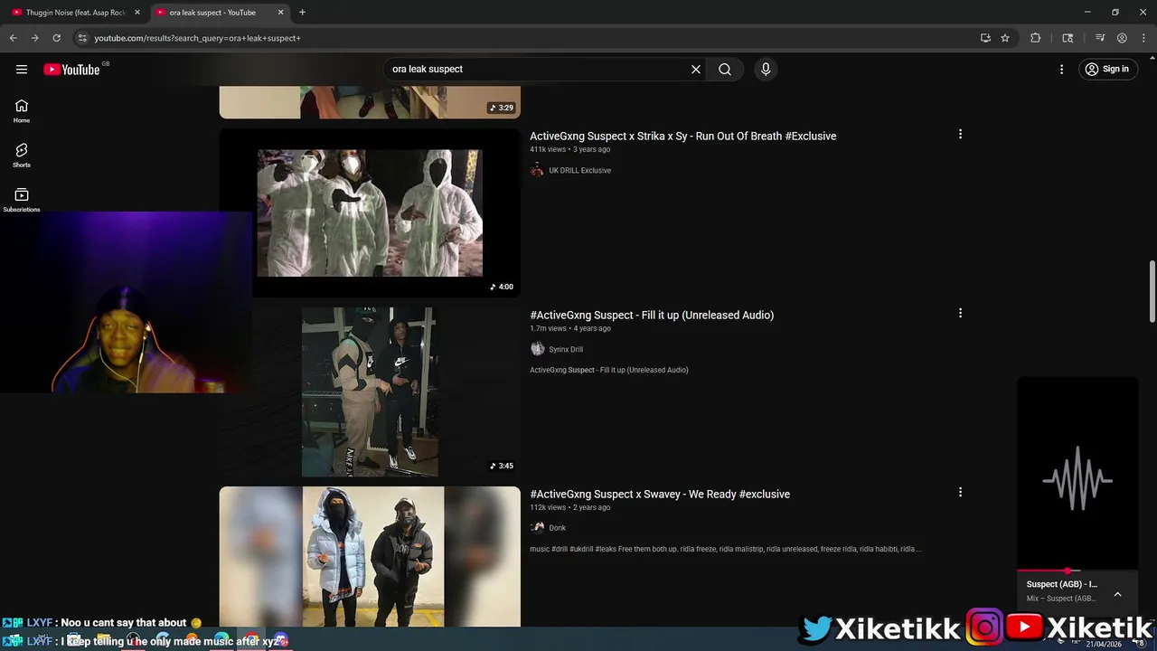1157x651 pixels.
Task: Click the page vertical scrollbar thumb
Action: [x=1152, y=291]
